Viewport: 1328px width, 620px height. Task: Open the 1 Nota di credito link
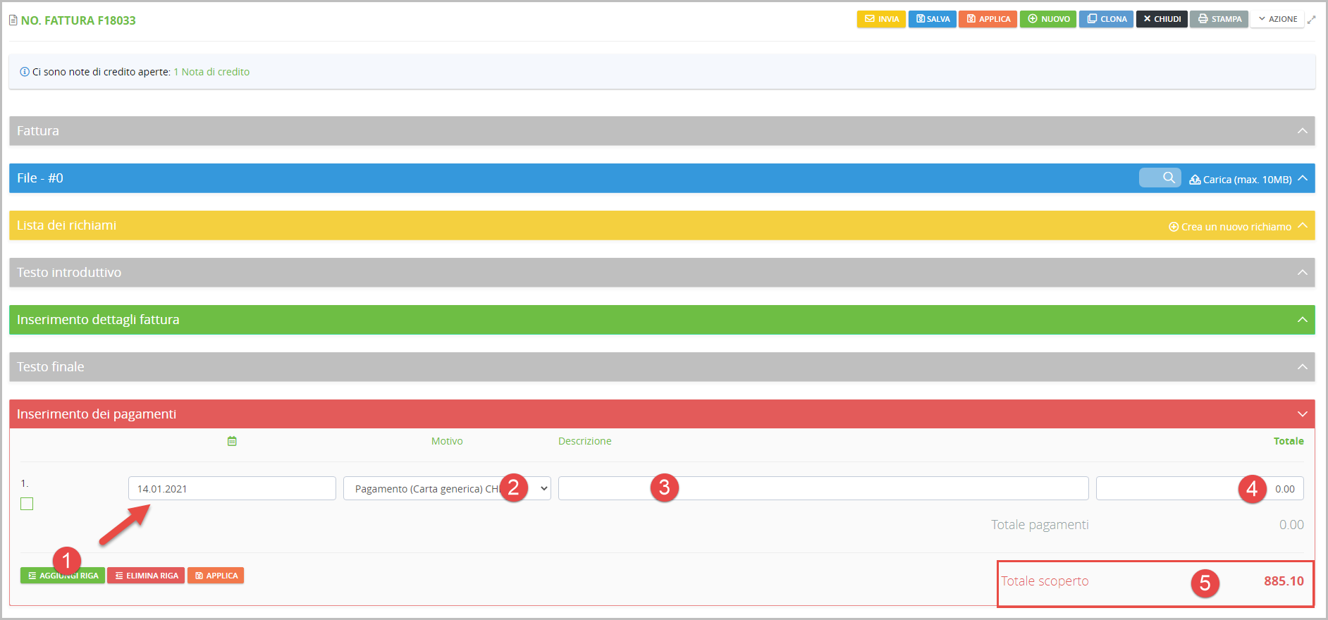click(x=211, y=72)
